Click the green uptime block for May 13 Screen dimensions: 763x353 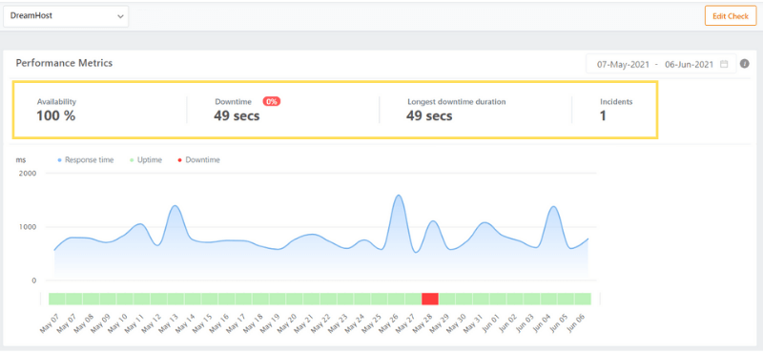tap(175, 299)
